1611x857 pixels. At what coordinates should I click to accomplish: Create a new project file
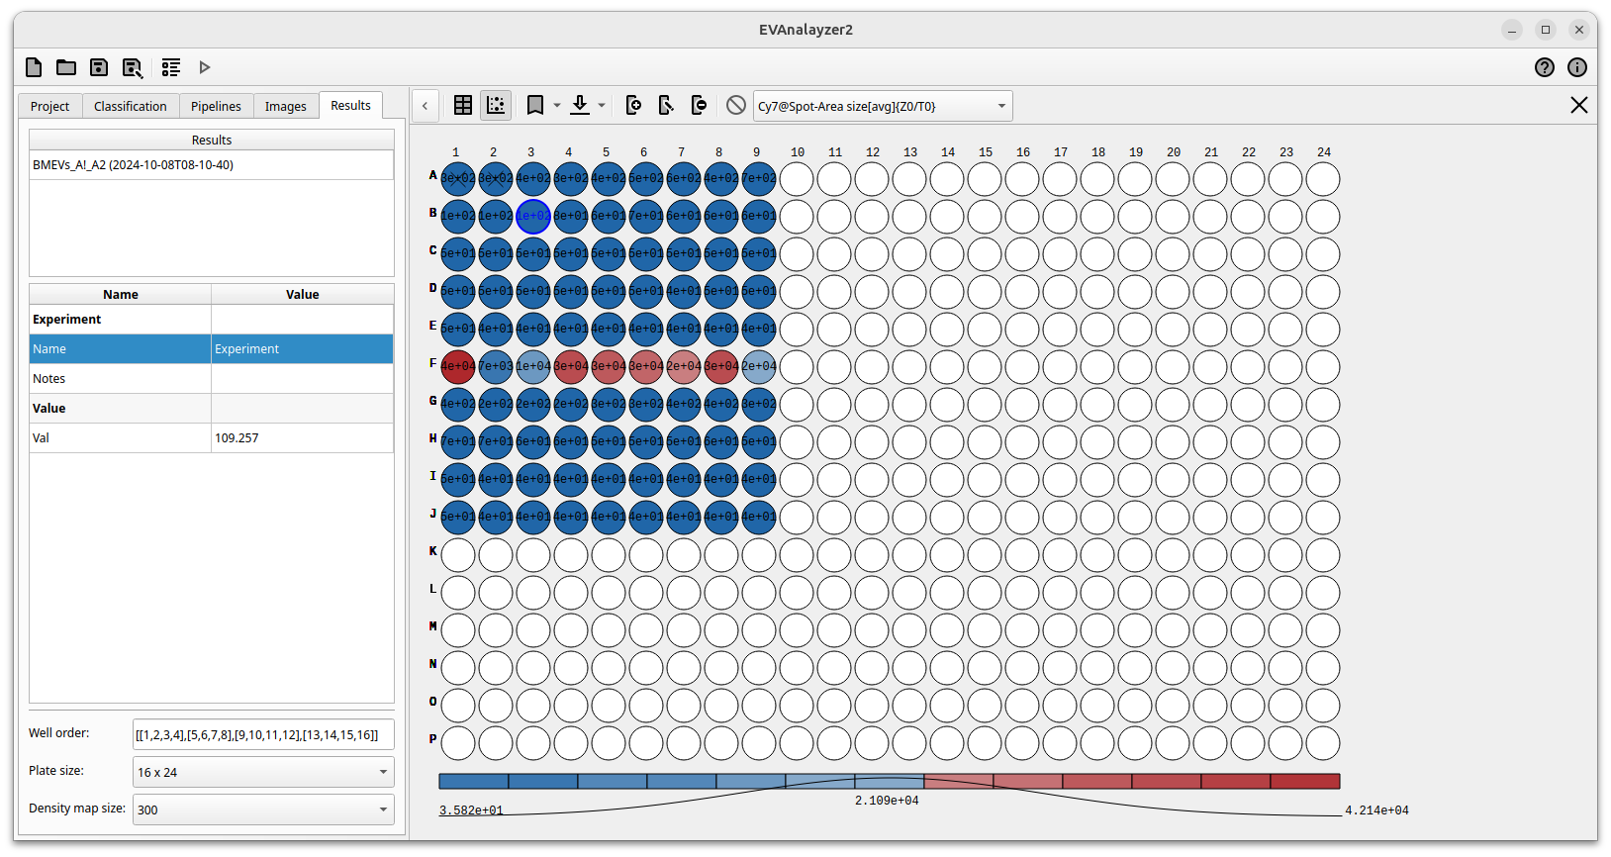click(x=34, y=67)
